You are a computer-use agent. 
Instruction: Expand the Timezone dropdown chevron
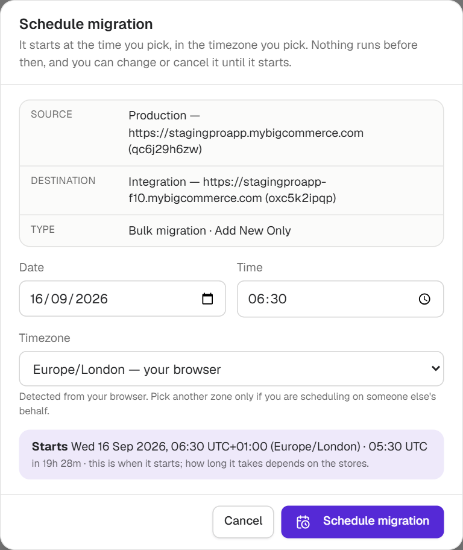[x=436, y=368]
